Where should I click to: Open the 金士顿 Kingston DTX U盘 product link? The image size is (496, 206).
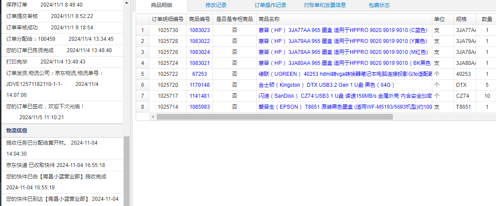[327, 85]
